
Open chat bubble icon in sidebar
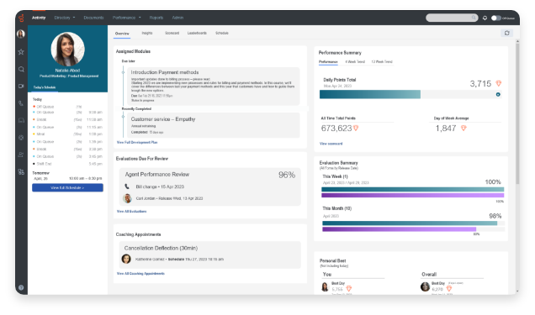21,69
